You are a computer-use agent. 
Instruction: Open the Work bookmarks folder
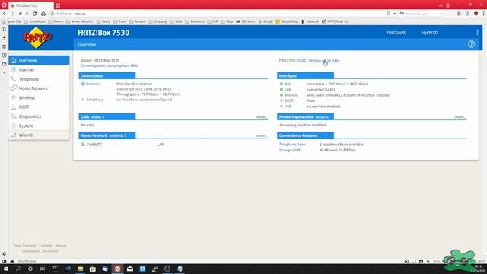pyautogui.click(x=176, y=21)
